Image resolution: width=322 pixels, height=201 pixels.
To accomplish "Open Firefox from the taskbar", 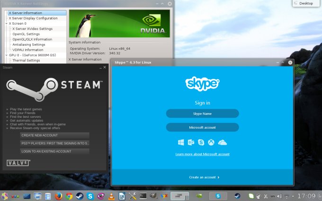I will point(59,195).
